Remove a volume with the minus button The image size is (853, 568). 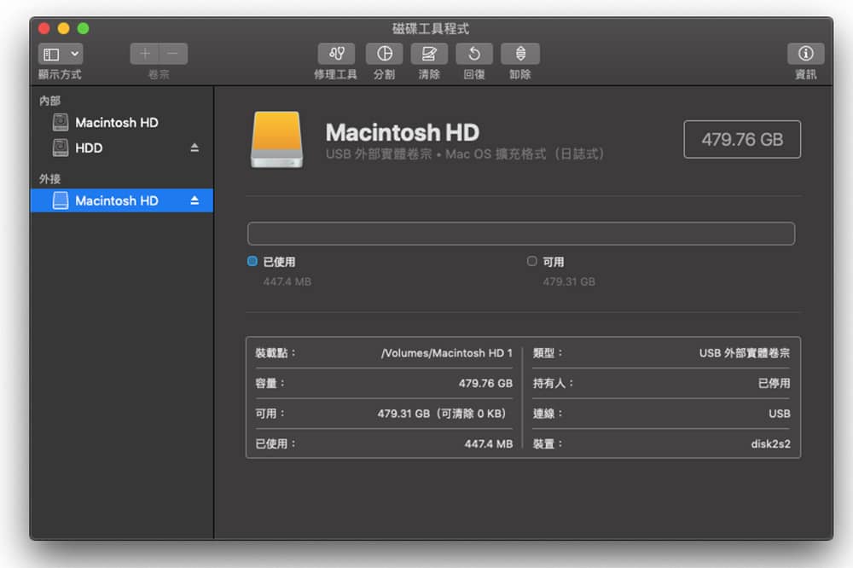pos(173,54)
